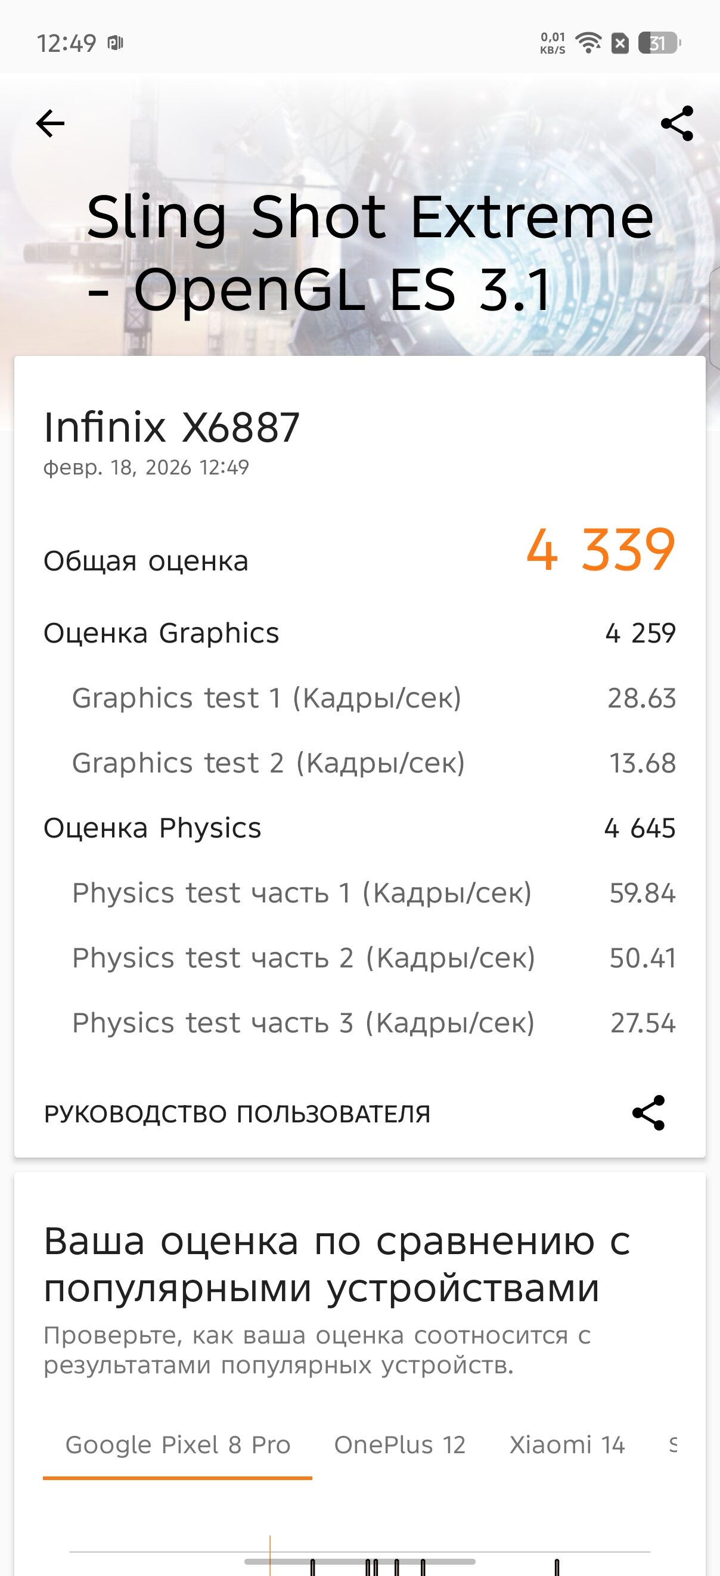
Task: Tap the horizontal scrollbar on comparison chart
Action: click(359, 1561)
